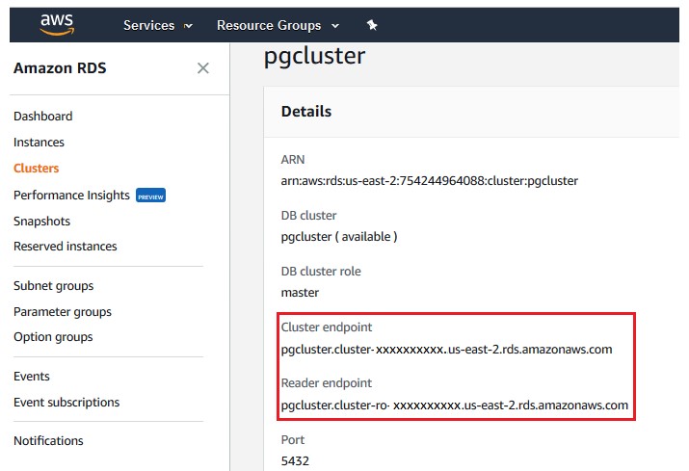689x471 pixels.
Task: Close the Amazon RDS sidebar panel
Action: (x=202, y=68)
